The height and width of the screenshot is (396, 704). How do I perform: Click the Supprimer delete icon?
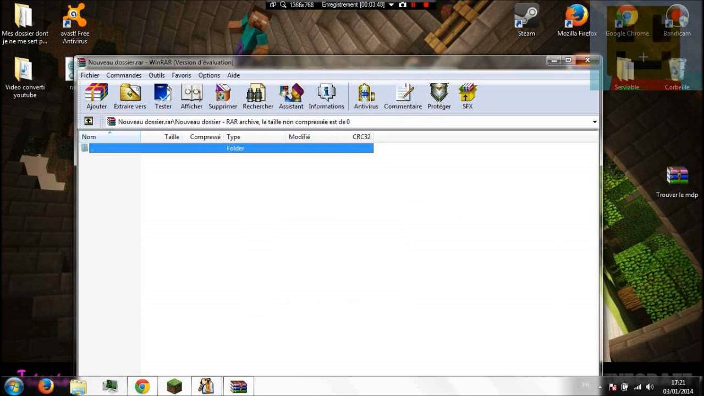(223, 97)
